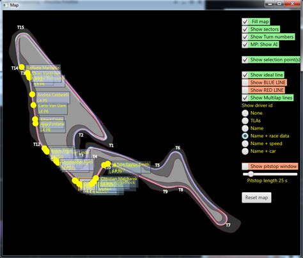This screenshot has height=258, width=303.
Task: Click the T15 turn label
Action: tap(20, 27)
